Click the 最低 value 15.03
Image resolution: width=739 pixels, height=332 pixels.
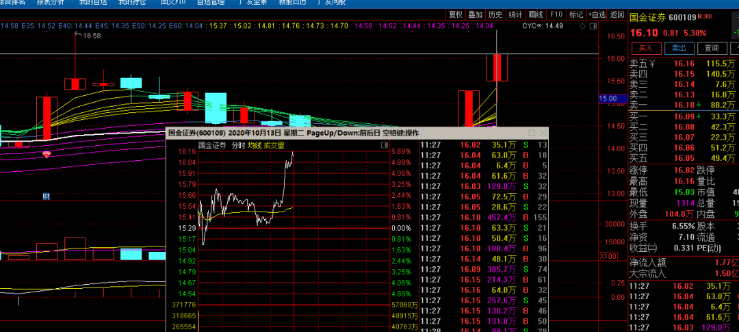(684, 192)
